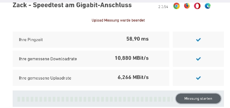Click the checkmark next to Uploadrate
The height and width of the screenshot is (108, 230).
198,78
